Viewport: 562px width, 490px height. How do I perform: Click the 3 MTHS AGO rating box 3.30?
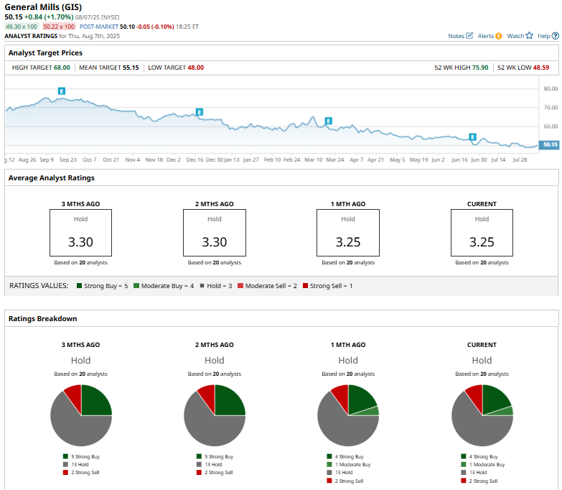coord(80,233)
